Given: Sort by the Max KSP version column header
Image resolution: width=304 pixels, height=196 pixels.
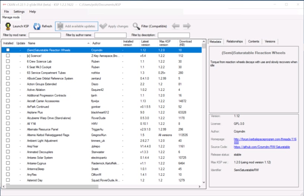Looking at the screenshot, I should (x=167, y=43).
